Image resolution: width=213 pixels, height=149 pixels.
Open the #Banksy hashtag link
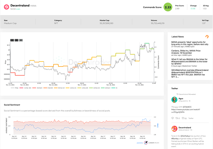(x=175, y=138)
